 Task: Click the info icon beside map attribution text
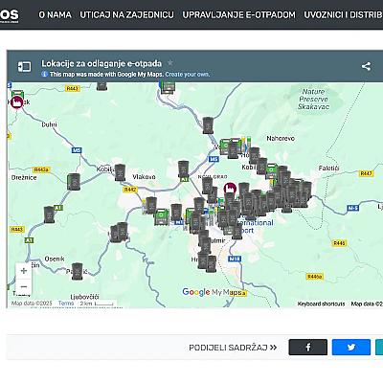45,74
